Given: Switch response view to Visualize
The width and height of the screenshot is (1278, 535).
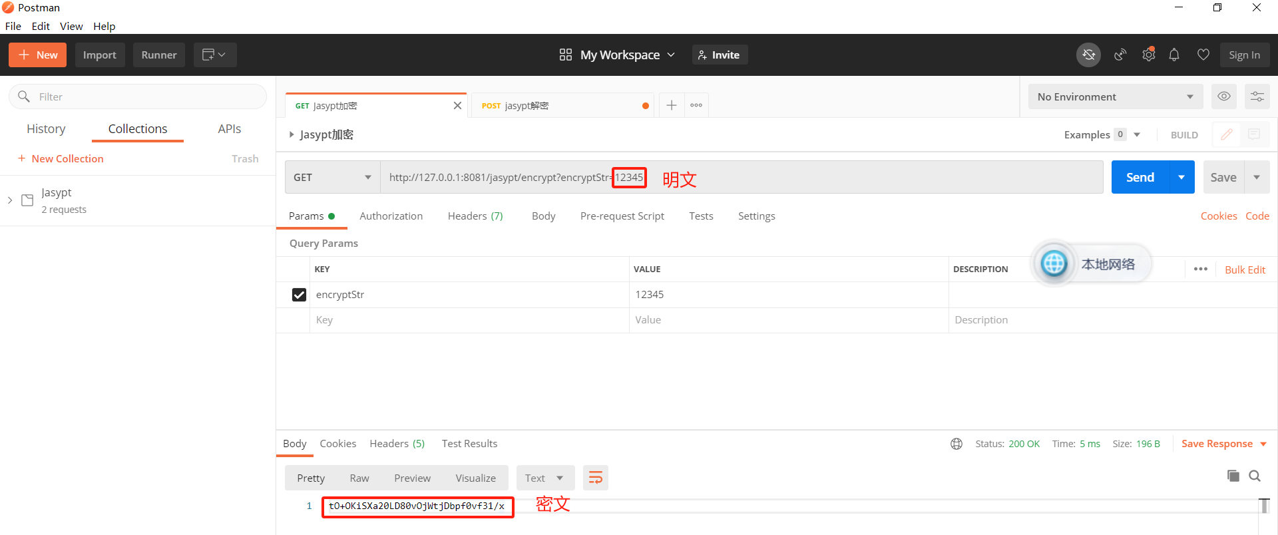Looking at the screenshot, I should (476, 478).
